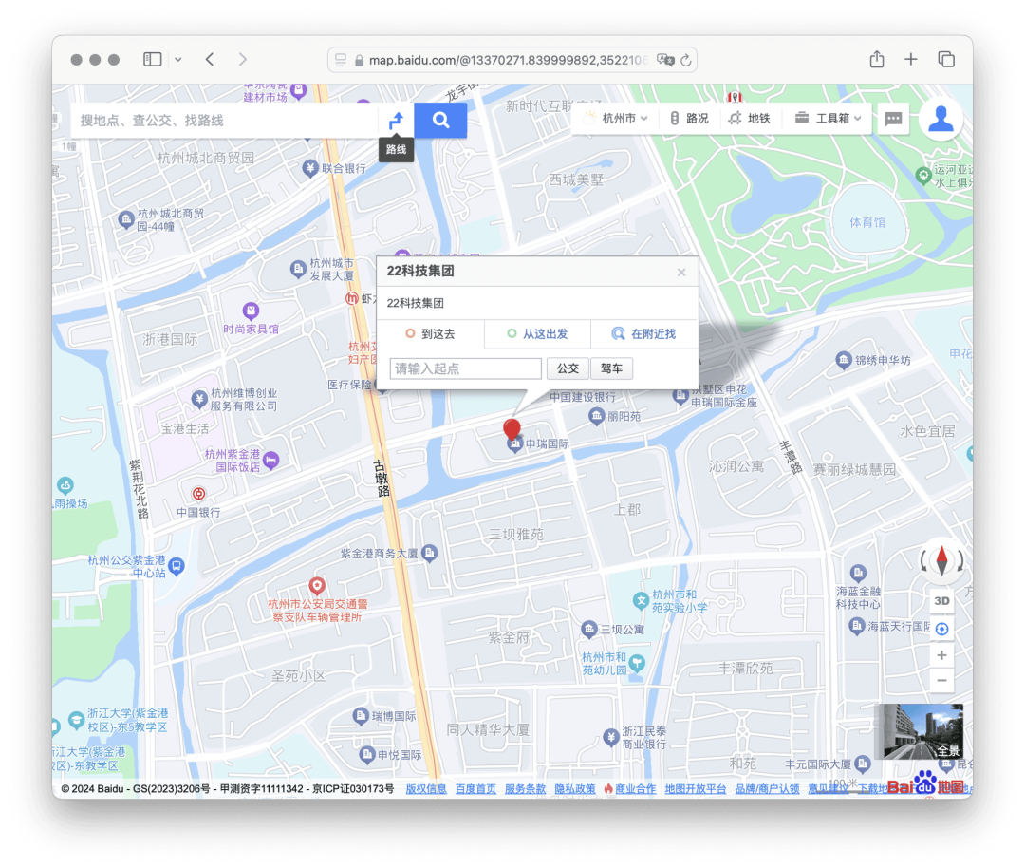Go back with Safari's back arrow
The image size is (1025, 868).
pos(210,60)
